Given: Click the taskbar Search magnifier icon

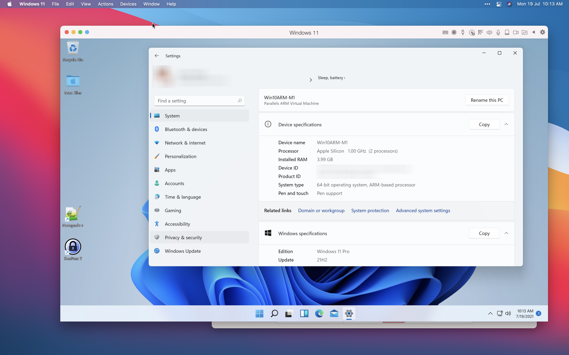Looking at the screenshot, I should (274, 314).
